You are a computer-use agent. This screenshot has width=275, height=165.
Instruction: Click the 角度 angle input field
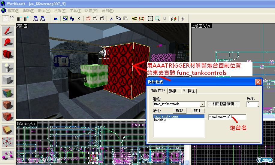252,104
